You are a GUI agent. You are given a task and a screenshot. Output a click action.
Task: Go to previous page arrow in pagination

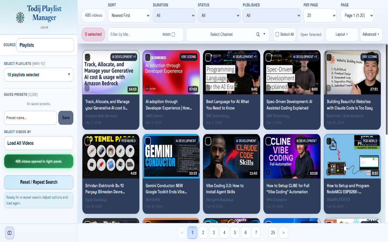tap(182, 233)
